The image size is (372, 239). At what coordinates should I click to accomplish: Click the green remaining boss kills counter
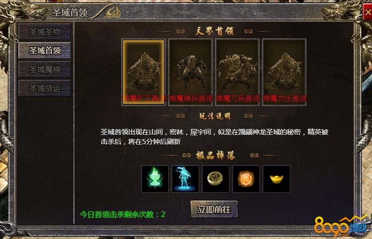click(122, 214)
